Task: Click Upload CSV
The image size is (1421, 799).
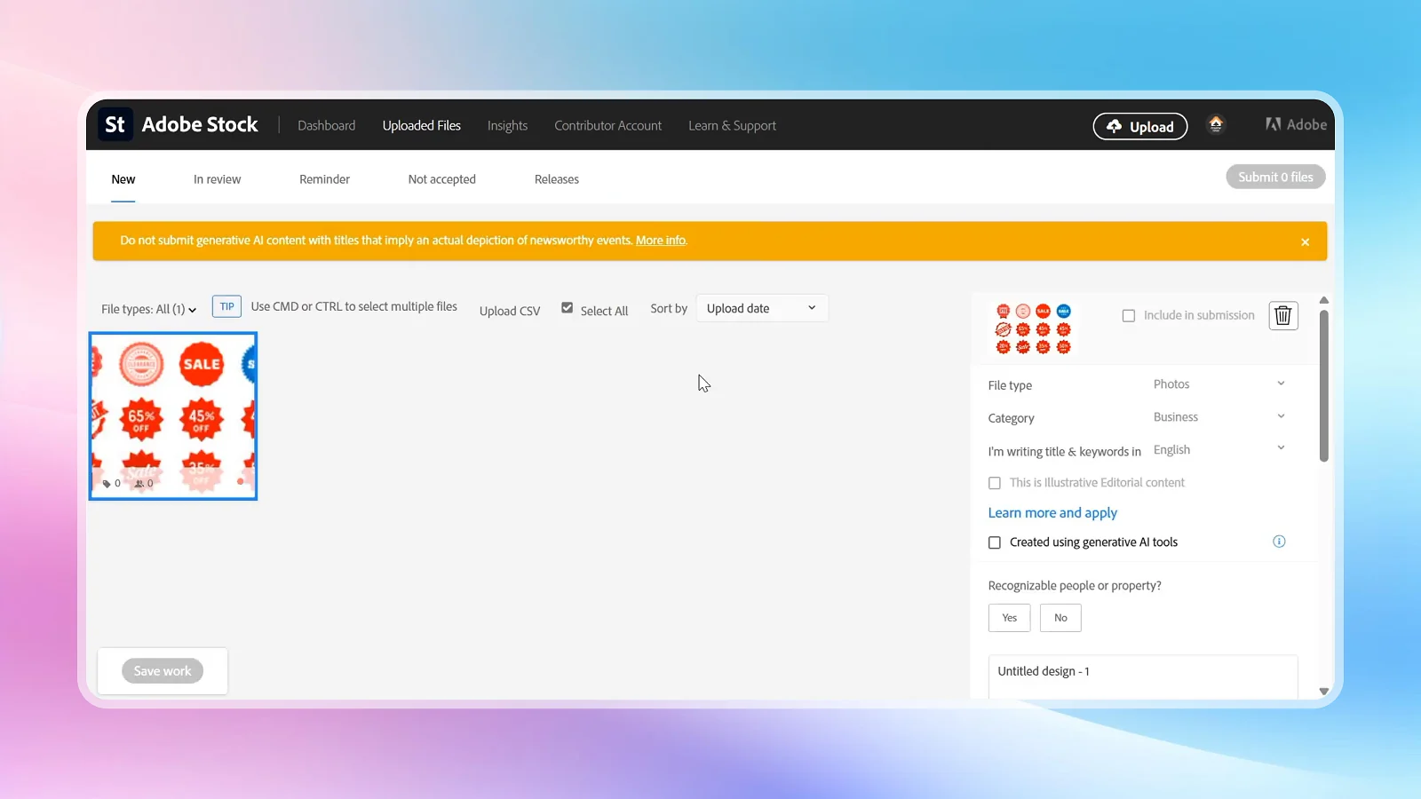Action: (510, 311)
